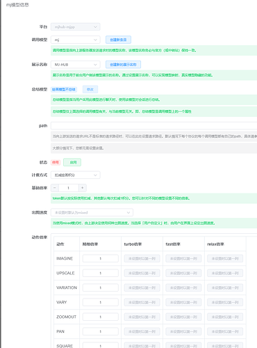Click the VARY relax rate field
The height and width of the screenshot is (348, 257).
coord(225,302)
